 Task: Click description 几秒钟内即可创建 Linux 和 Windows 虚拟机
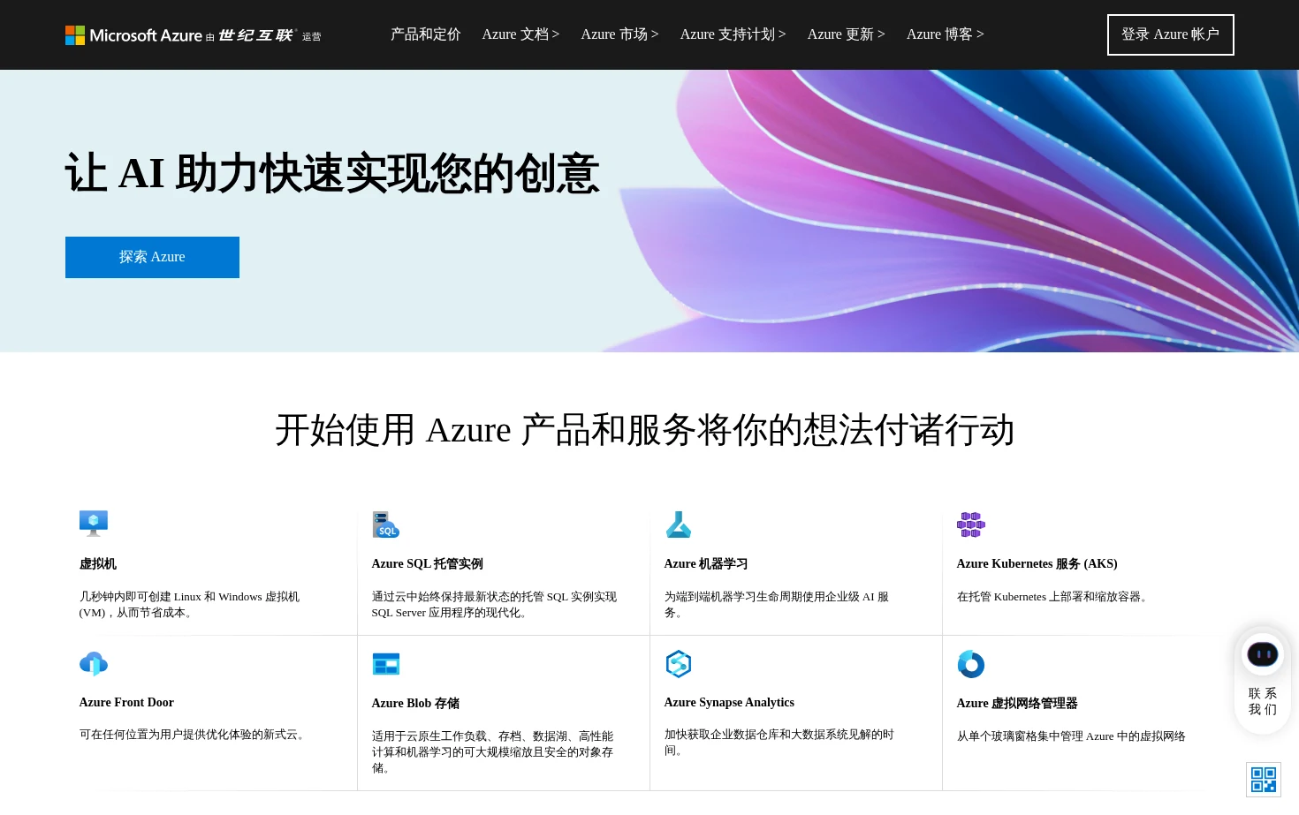click(189, 605)
